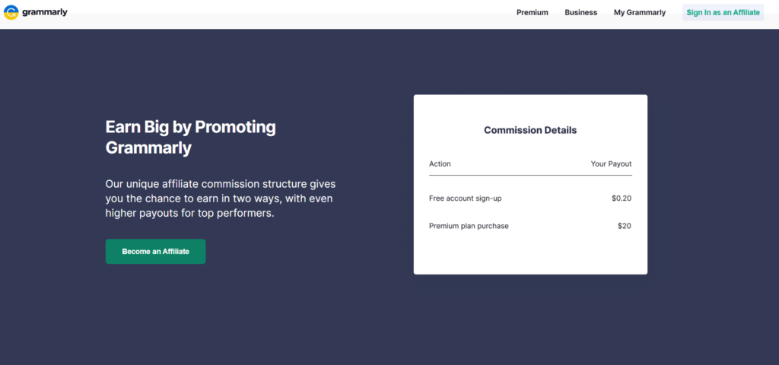The height and width of the screenshot is (365, 779).
Task: Click the Premium plan purchase row label
Action: click(469, 226)
